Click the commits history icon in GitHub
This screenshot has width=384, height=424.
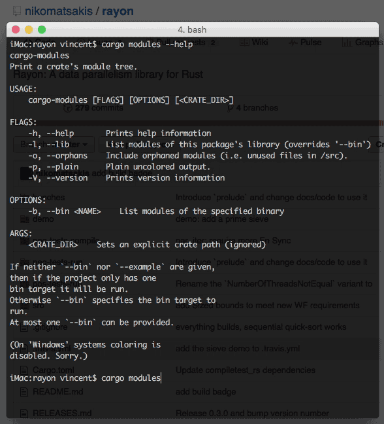pos(68,108)
